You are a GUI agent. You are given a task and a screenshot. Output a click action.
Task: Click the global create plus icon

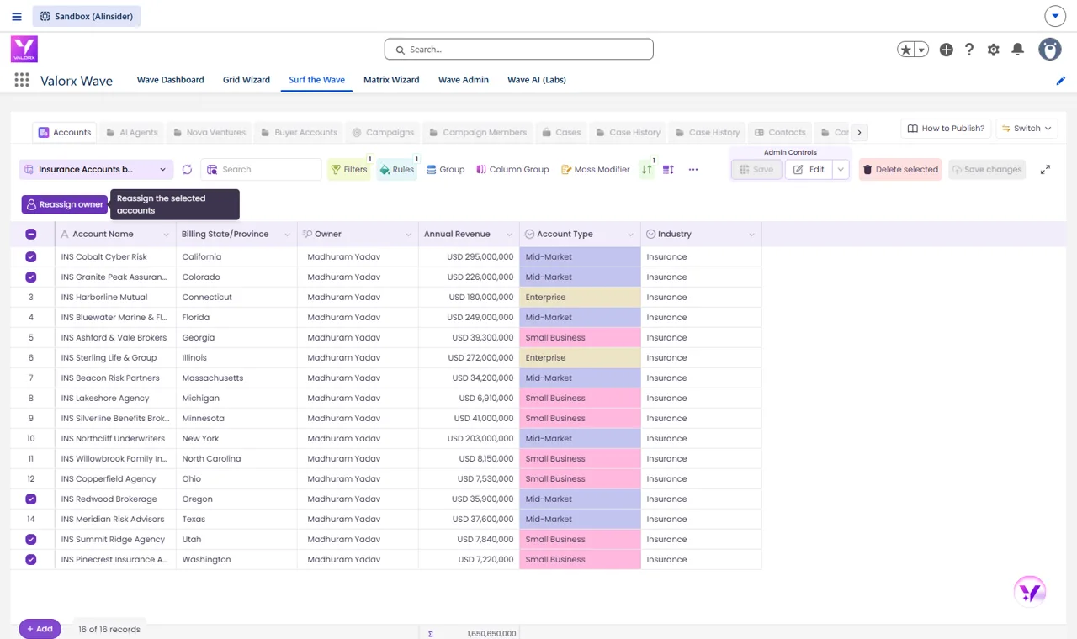[946, 50]
